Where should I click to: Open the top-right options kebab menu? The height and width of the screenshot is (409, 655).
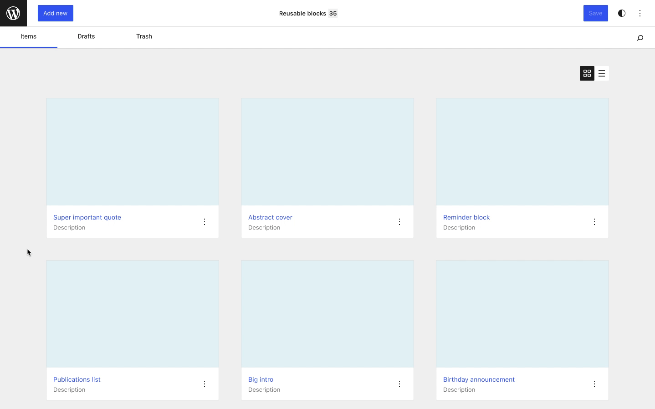[640, 13]
